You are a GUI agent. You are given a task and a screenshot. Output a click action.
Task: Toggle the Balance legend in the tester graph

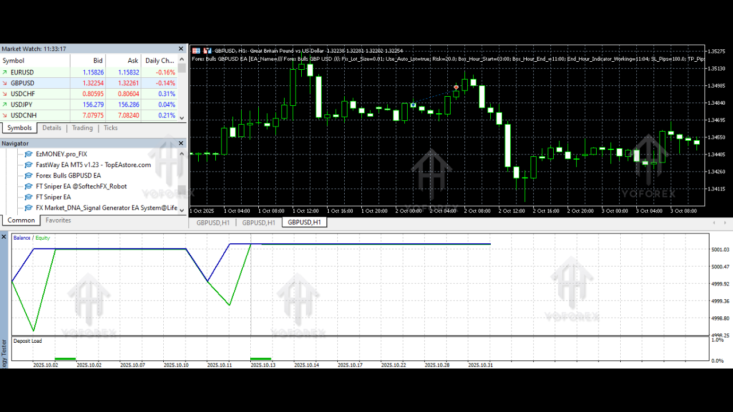[x=21, y=237]
